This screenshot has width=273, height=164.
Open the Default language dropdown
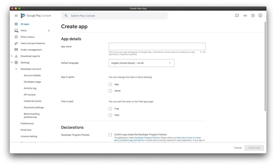(x=141, y=63)
